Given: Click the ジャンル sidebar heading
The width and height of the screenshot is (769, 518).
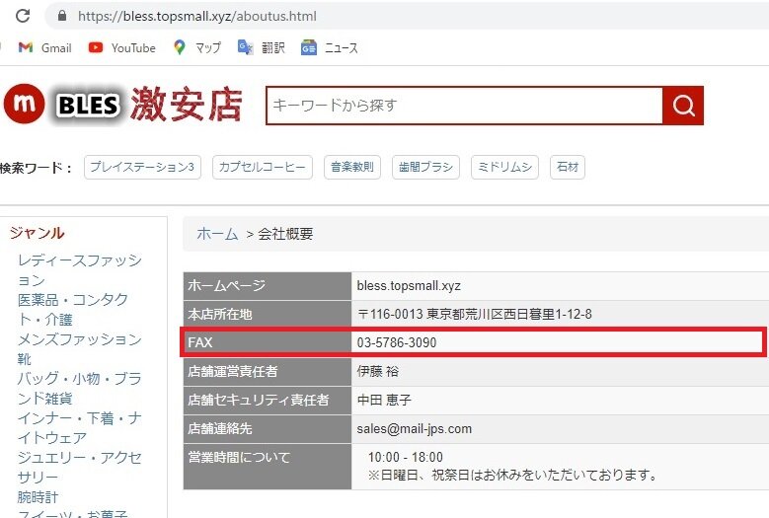Looking at the screenshot, I should click(37, 233).
